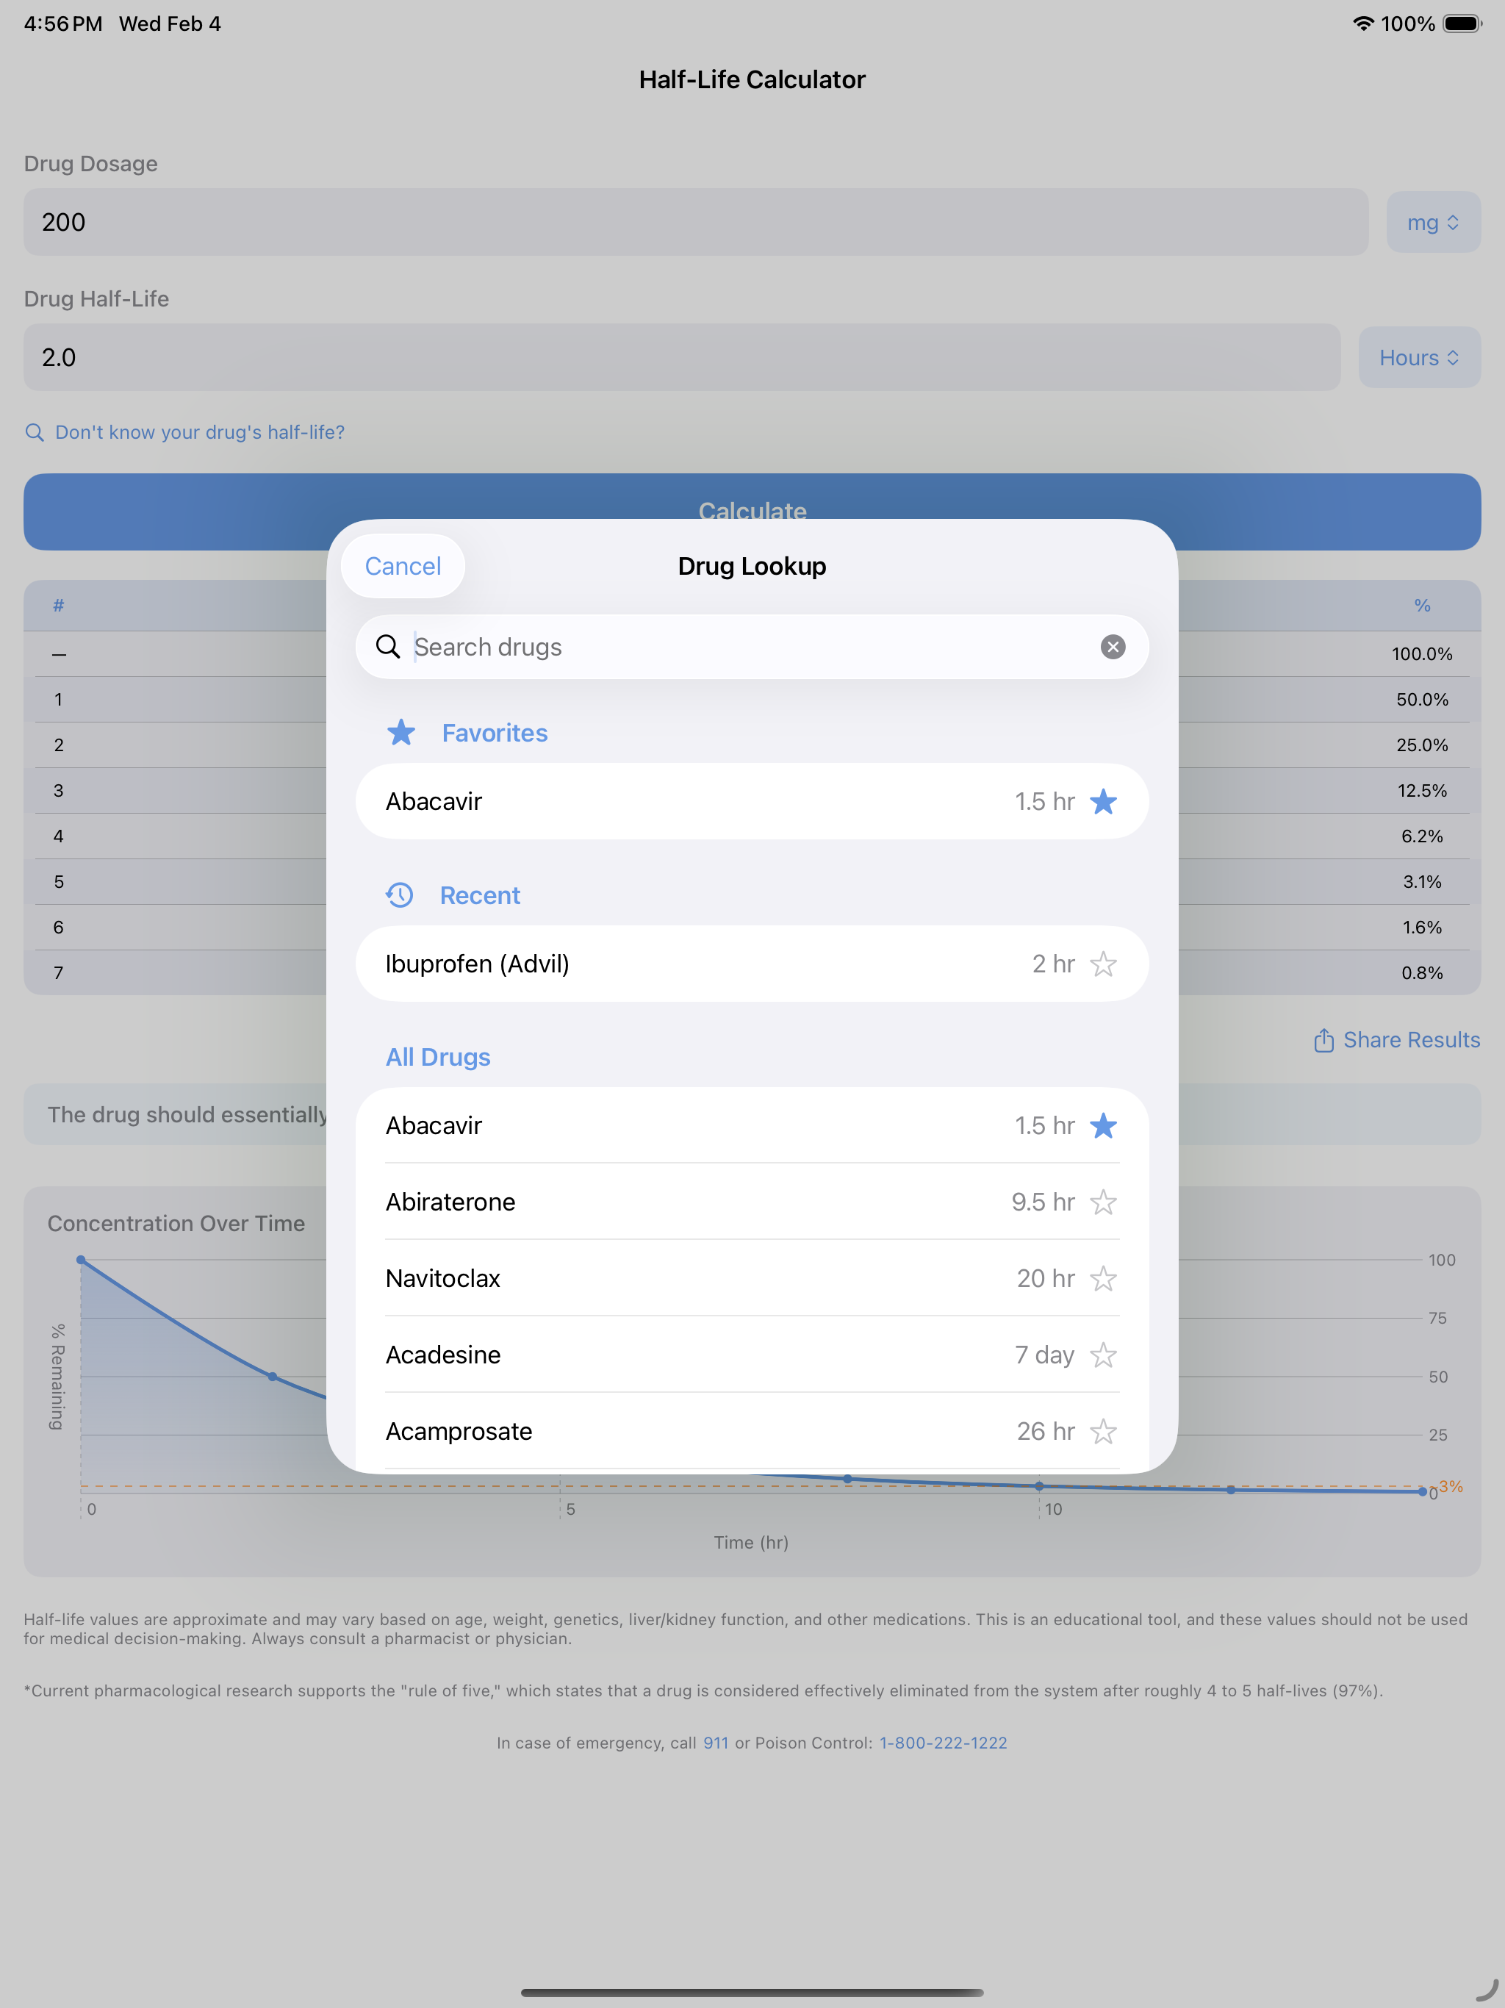Click the # column header in results table
The image size is (1505, 2008).
tap(58, 606)
